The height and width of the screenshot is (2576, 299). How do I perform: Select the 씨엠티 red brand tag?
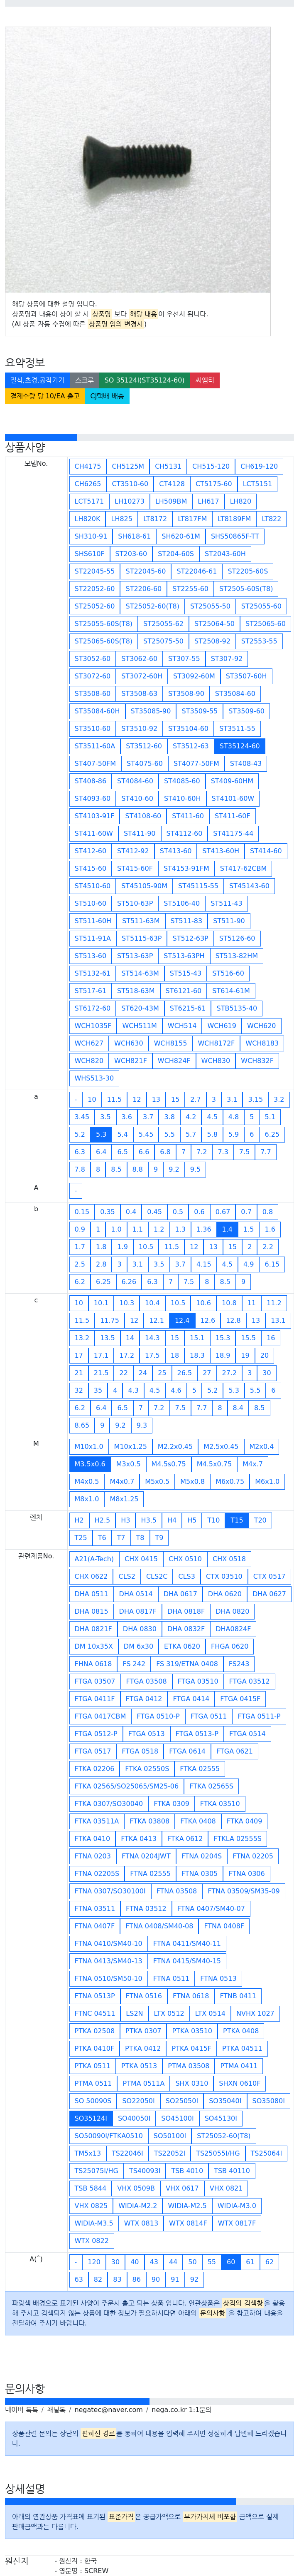[x=204, y=380]
